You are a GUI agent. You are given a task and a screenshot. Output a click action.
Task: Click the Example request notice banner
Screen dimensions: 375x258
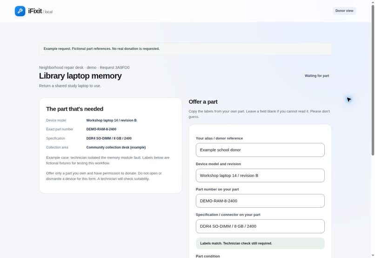185,49
